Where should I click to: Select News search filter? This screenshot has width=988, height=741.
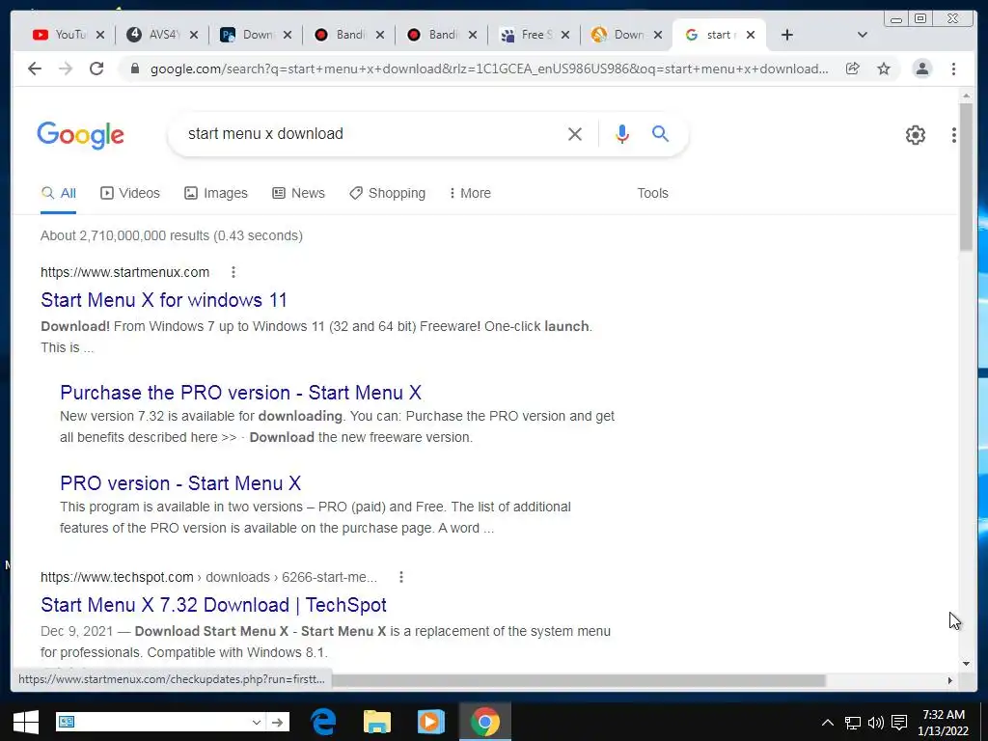coord(298,193)
